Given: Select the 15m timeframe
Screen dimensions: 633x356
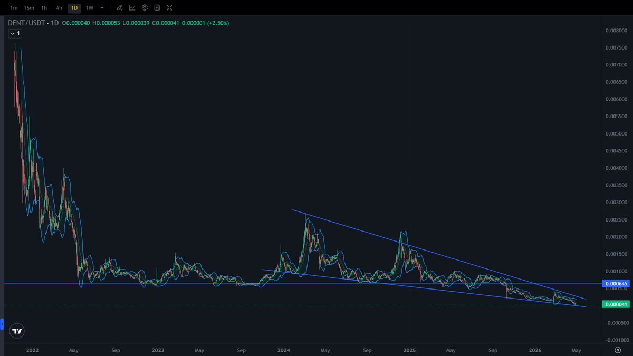Looking at the screenshot, I should pos(29,8).
